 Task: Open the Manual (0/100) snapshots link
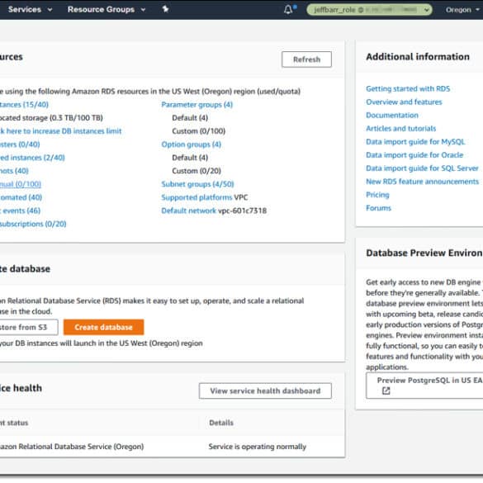(21, 184)
